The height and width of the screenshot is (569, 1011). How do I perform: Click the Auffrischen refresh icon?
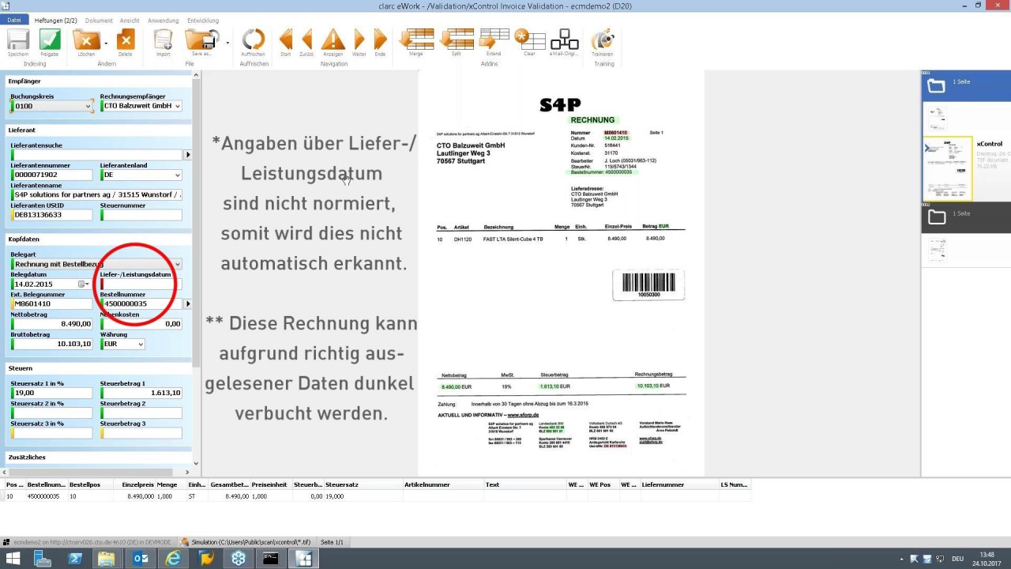tap(253, 40)
